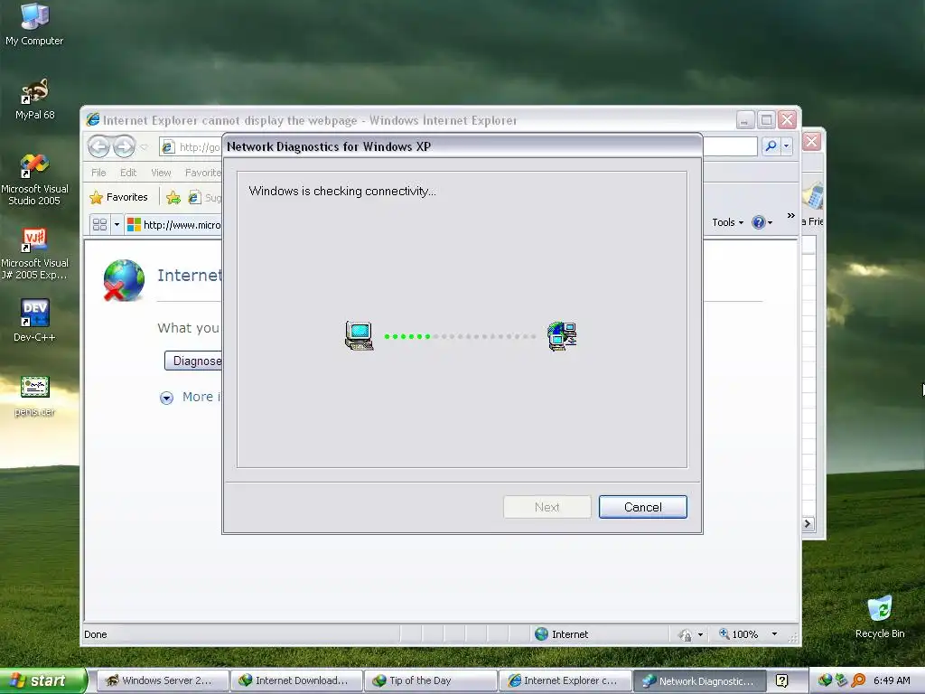Open My Computer desktop icon
This screenshot has width=925, height=694.
coord(34,24)
